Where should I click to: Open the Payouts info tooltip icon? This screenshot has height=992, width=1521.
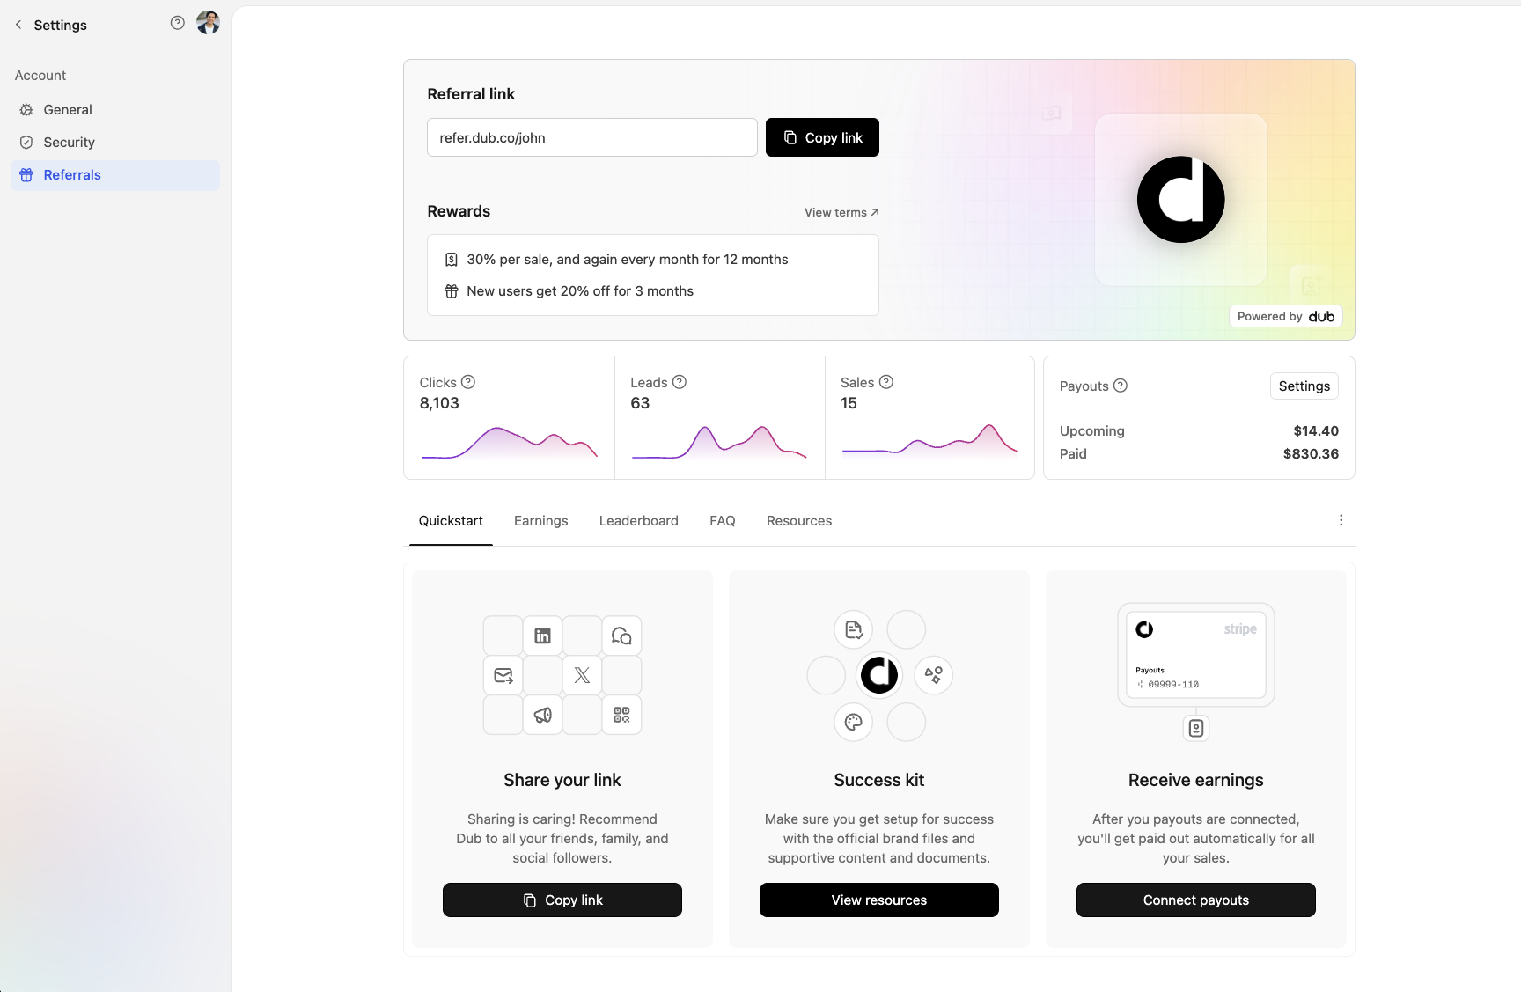coord(1121,386)
